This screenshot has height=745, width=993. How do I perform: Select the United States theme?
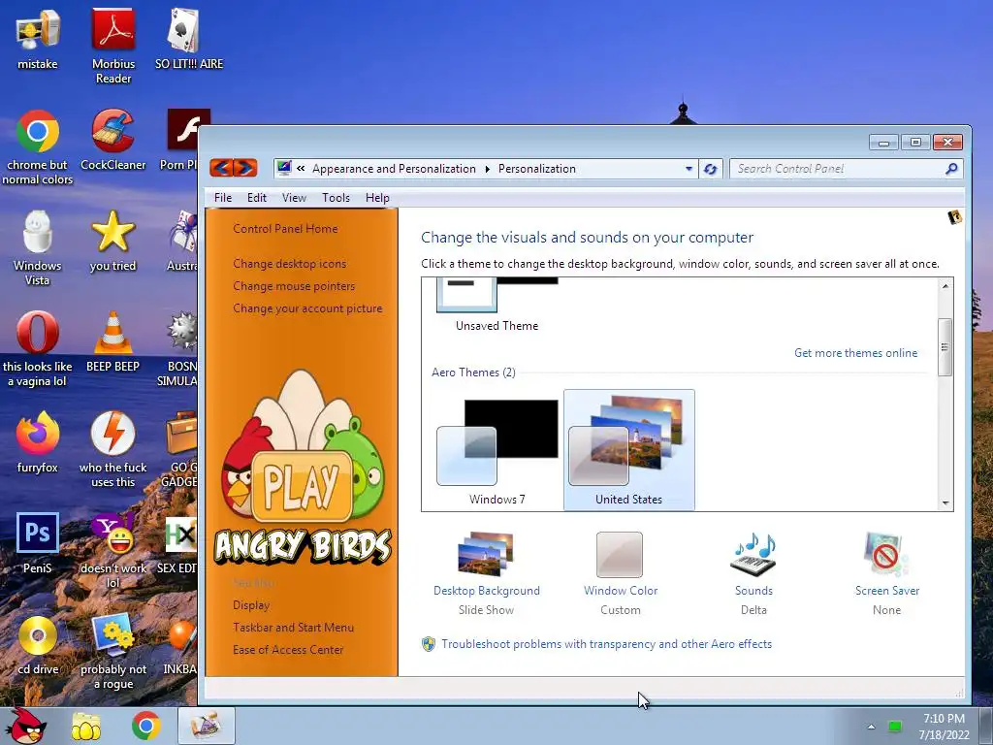(x=628, y=450)
